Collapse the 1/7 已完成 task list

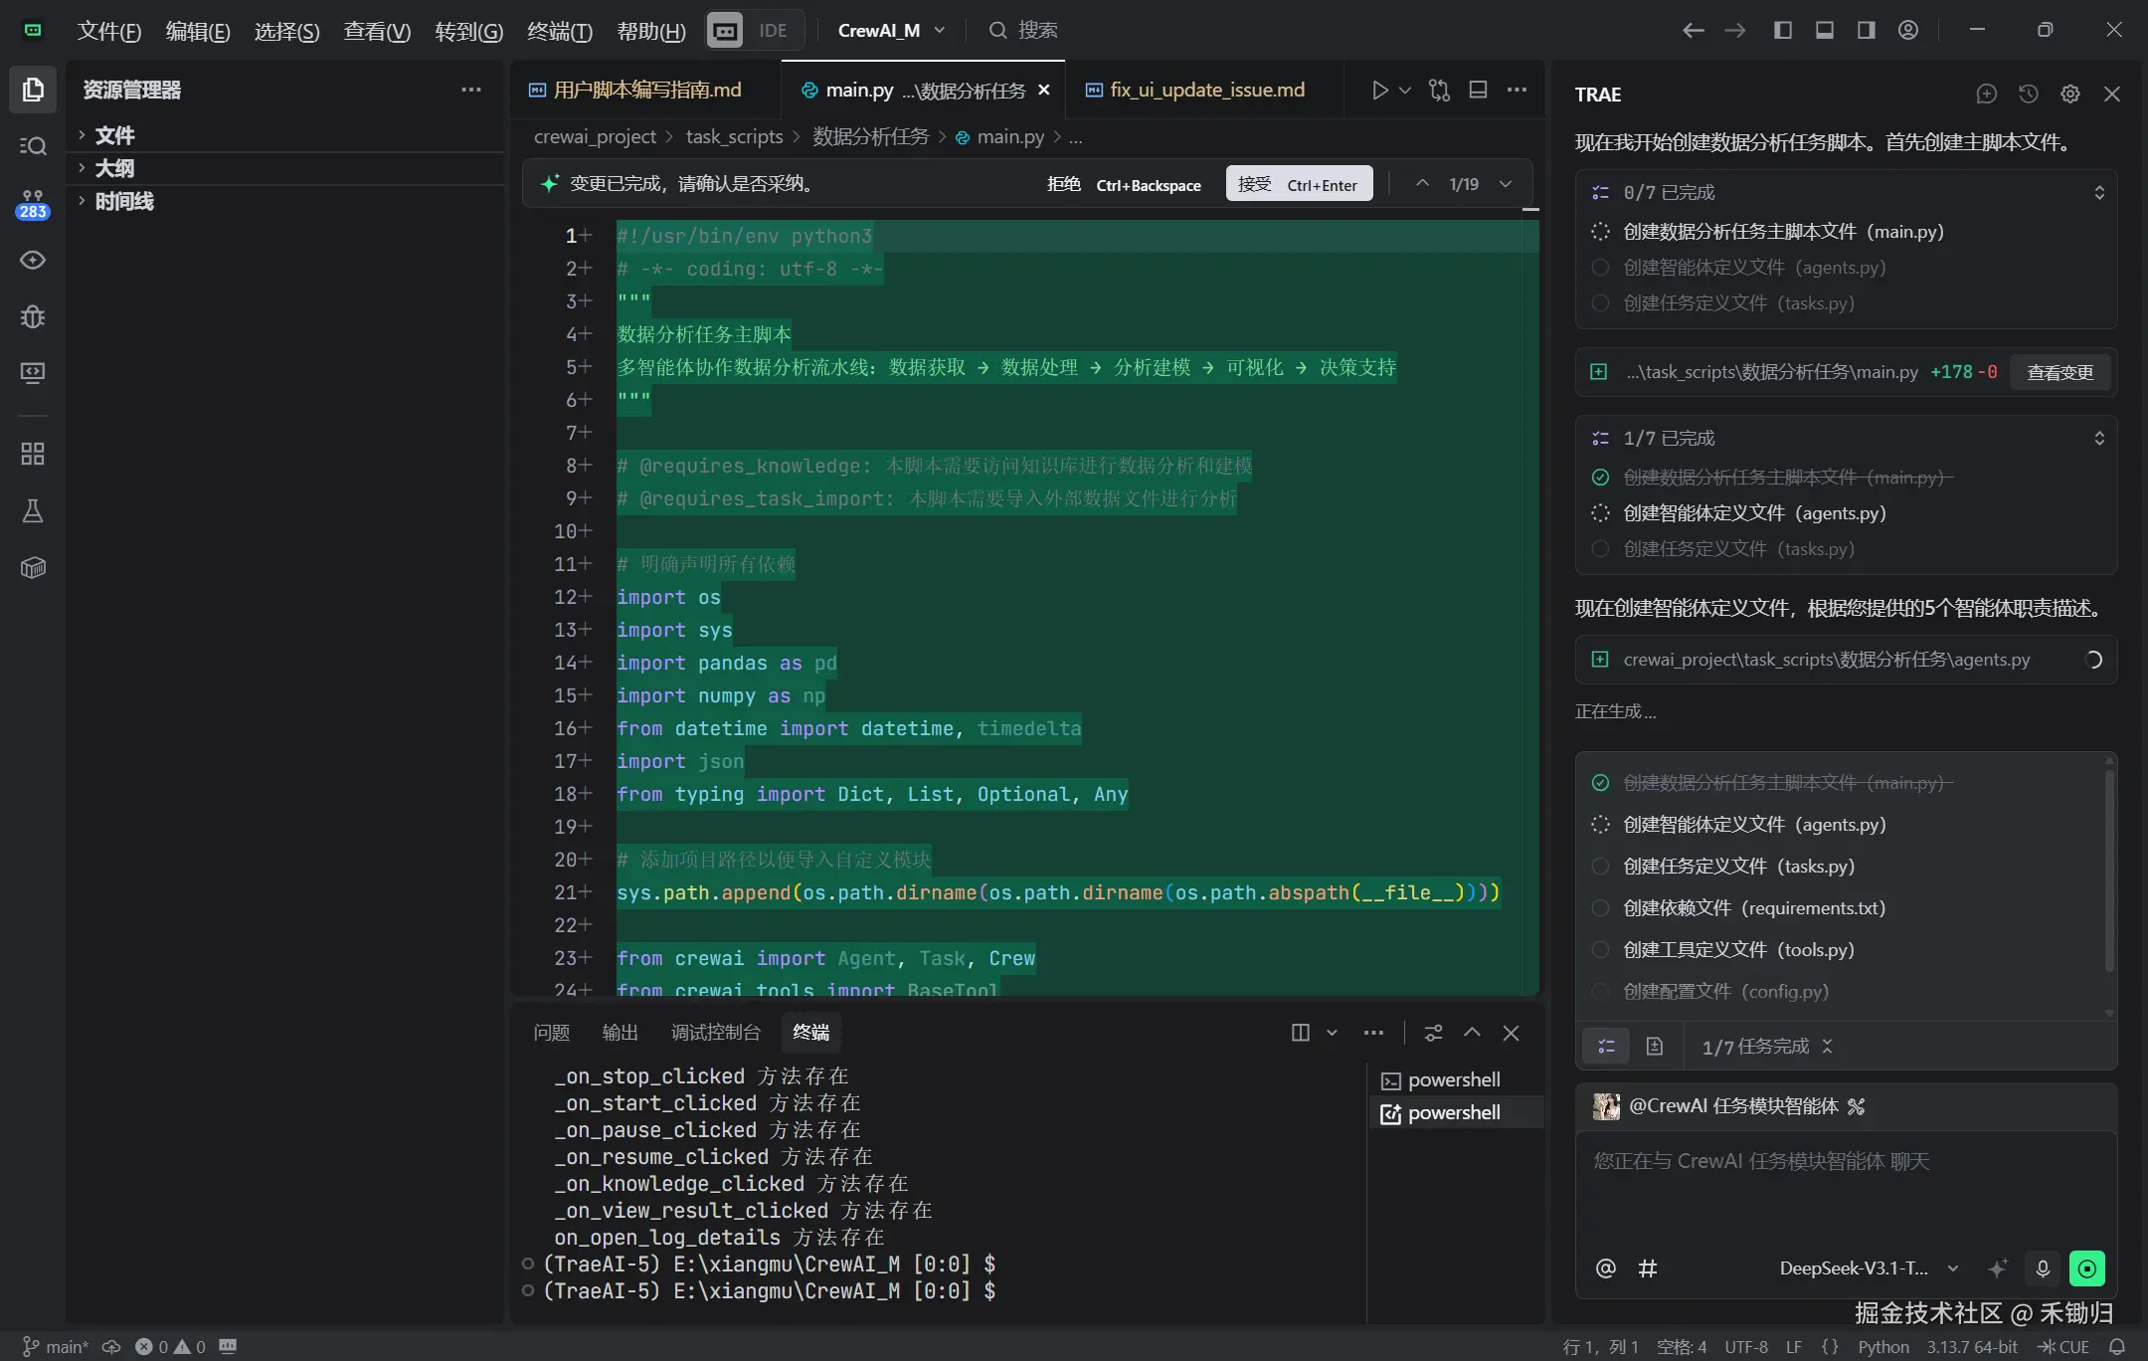(x=2099, y=439)
